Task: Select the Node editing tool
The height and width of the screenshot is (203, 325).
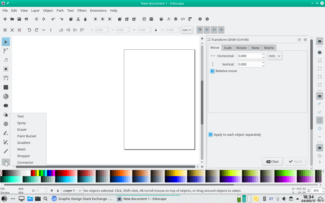Action: 6,51
